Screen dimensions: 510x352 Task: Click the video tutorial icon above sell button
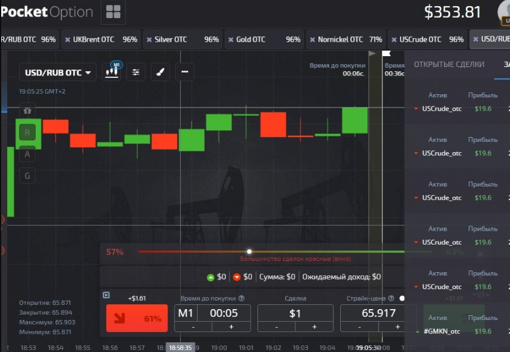coord(106,295)
